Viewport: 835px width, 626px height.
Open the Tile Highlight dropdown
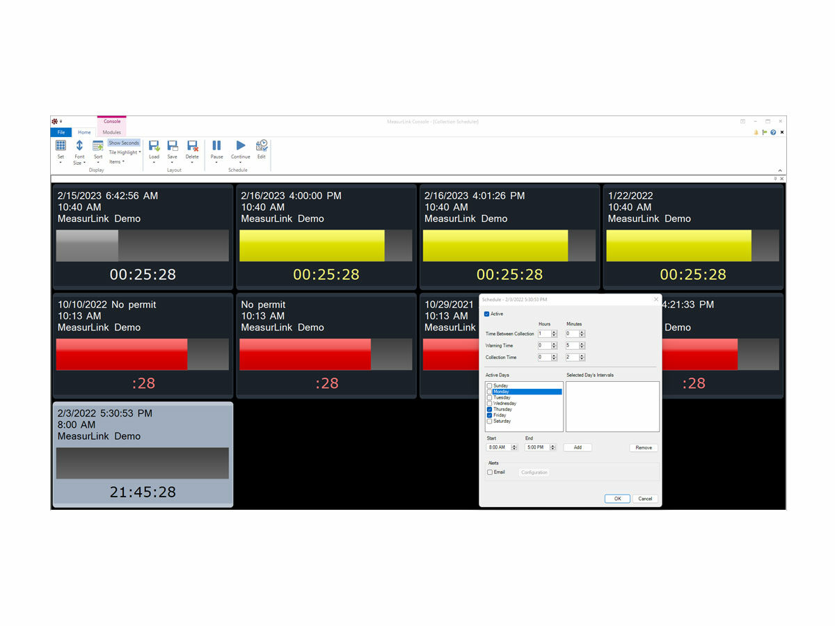[x=125, y=152]
